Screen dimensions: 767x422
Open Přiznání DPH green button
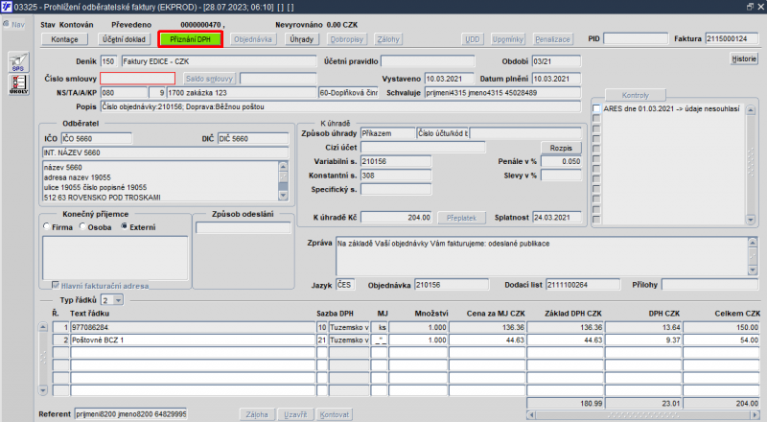(x=190, y=39)
